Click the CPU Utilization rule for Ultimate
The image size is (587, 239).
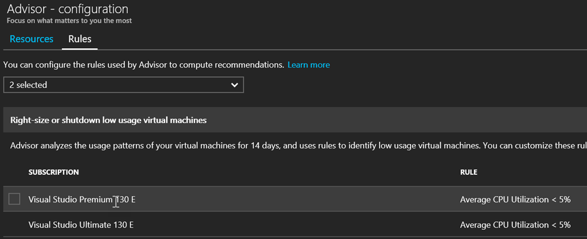tap(515, 225)
